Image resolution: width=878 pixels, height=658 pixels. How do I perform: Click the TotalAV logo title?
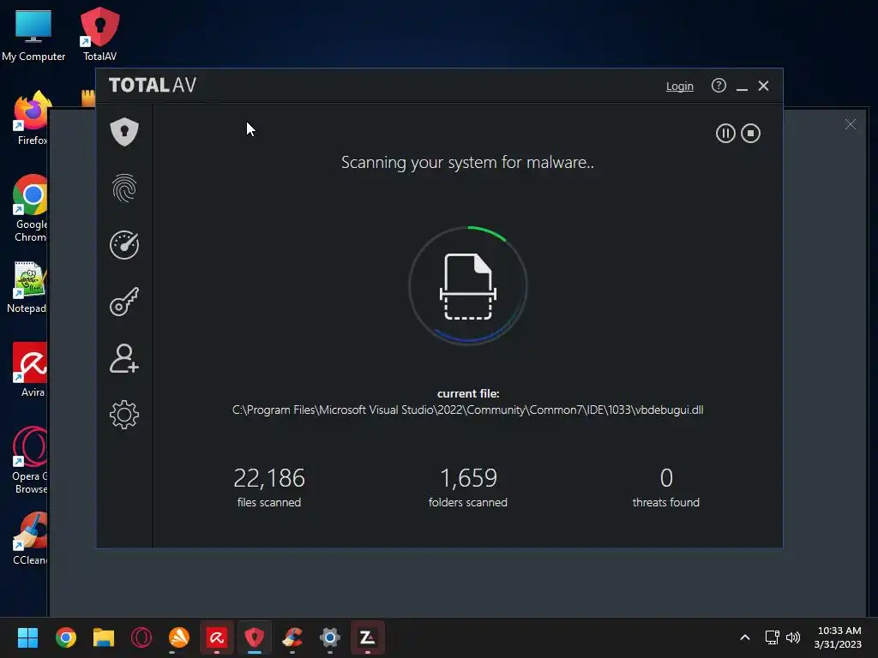153,85
